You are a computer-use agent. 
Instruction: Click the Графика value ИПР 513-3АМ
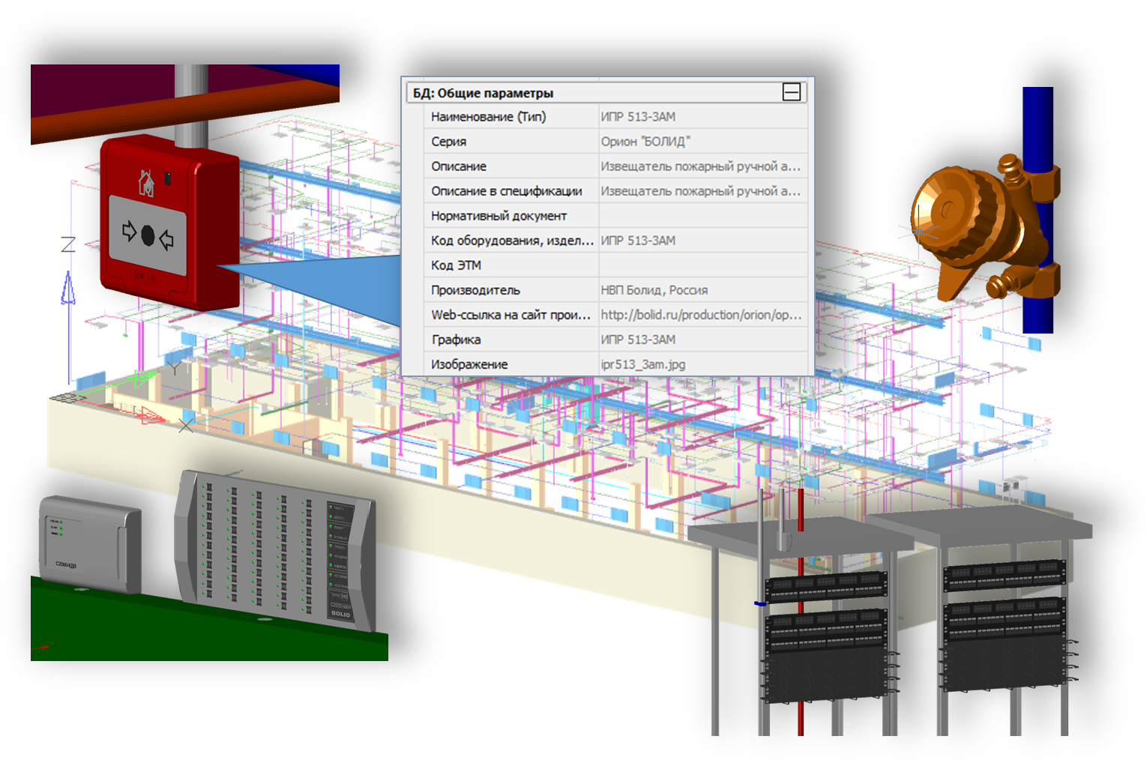point(638,340)
